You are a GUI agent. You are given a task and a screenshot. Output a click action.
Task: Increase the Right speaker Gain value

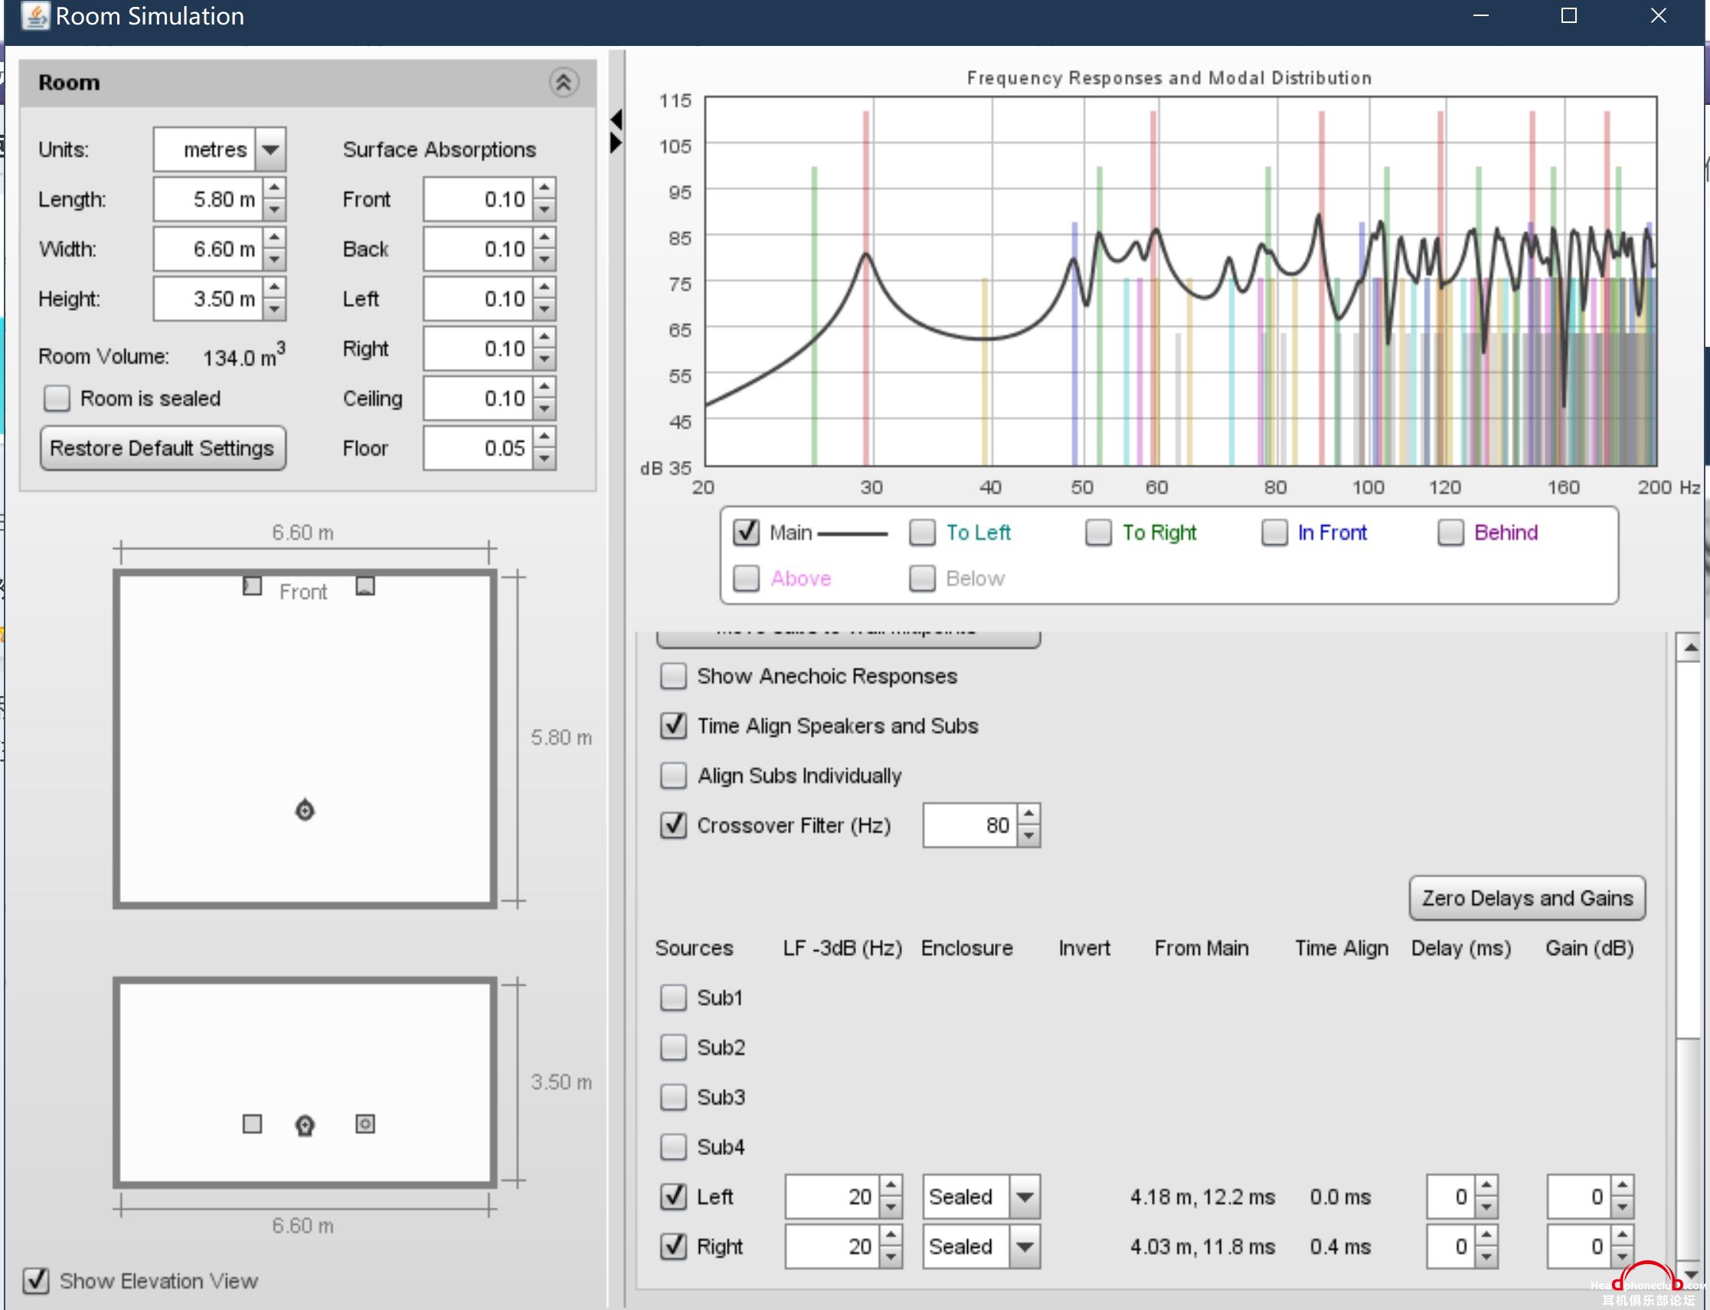tap(1623, 1236)
